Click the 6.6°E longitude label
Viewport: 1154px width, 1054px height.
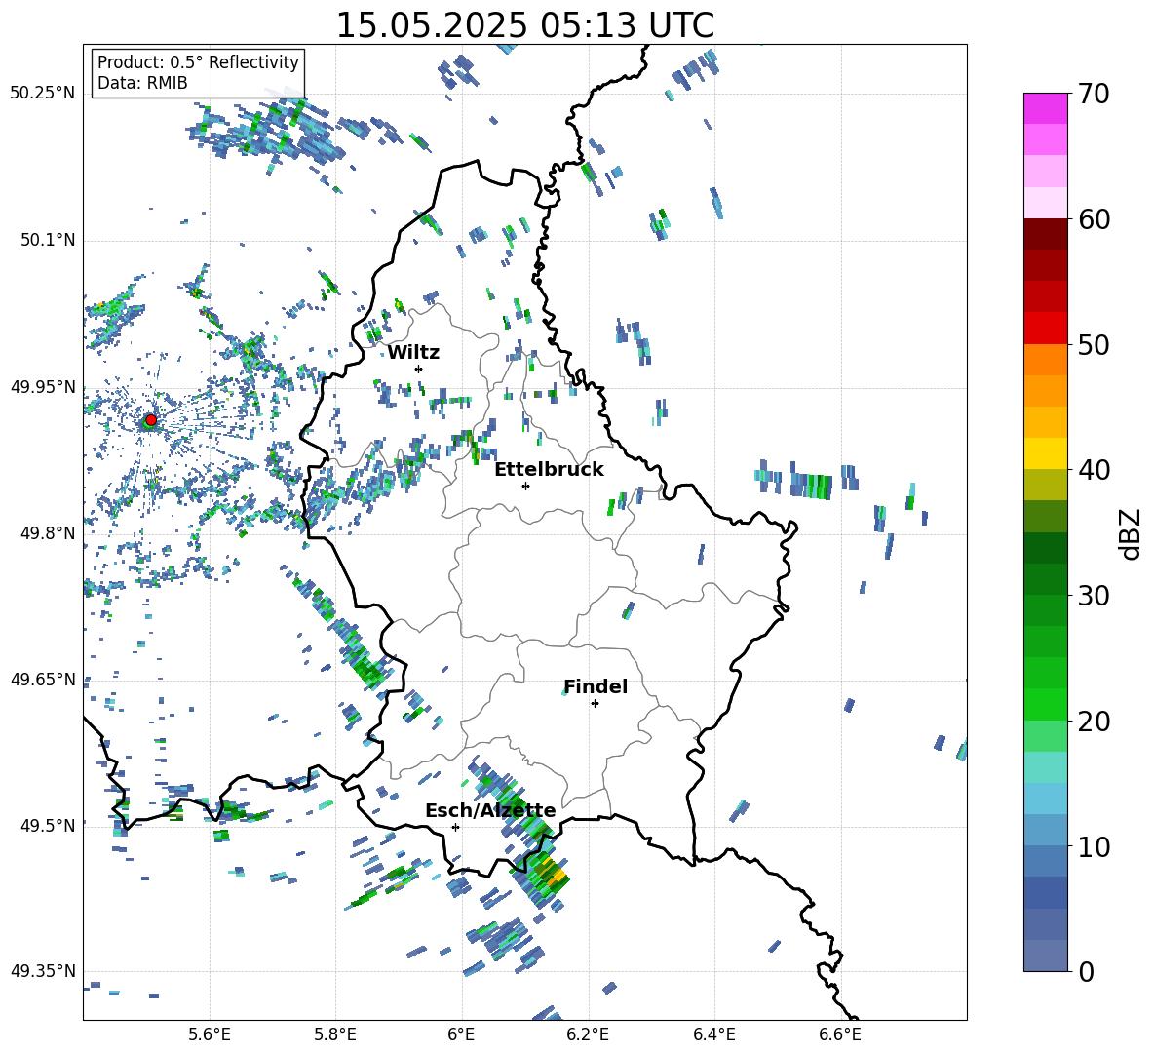coord(840,1034)
